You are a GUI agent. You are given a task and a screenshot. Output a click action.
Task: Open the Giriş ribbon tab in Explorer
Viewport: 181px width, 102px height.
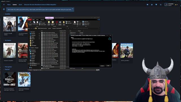coord(33,20)
